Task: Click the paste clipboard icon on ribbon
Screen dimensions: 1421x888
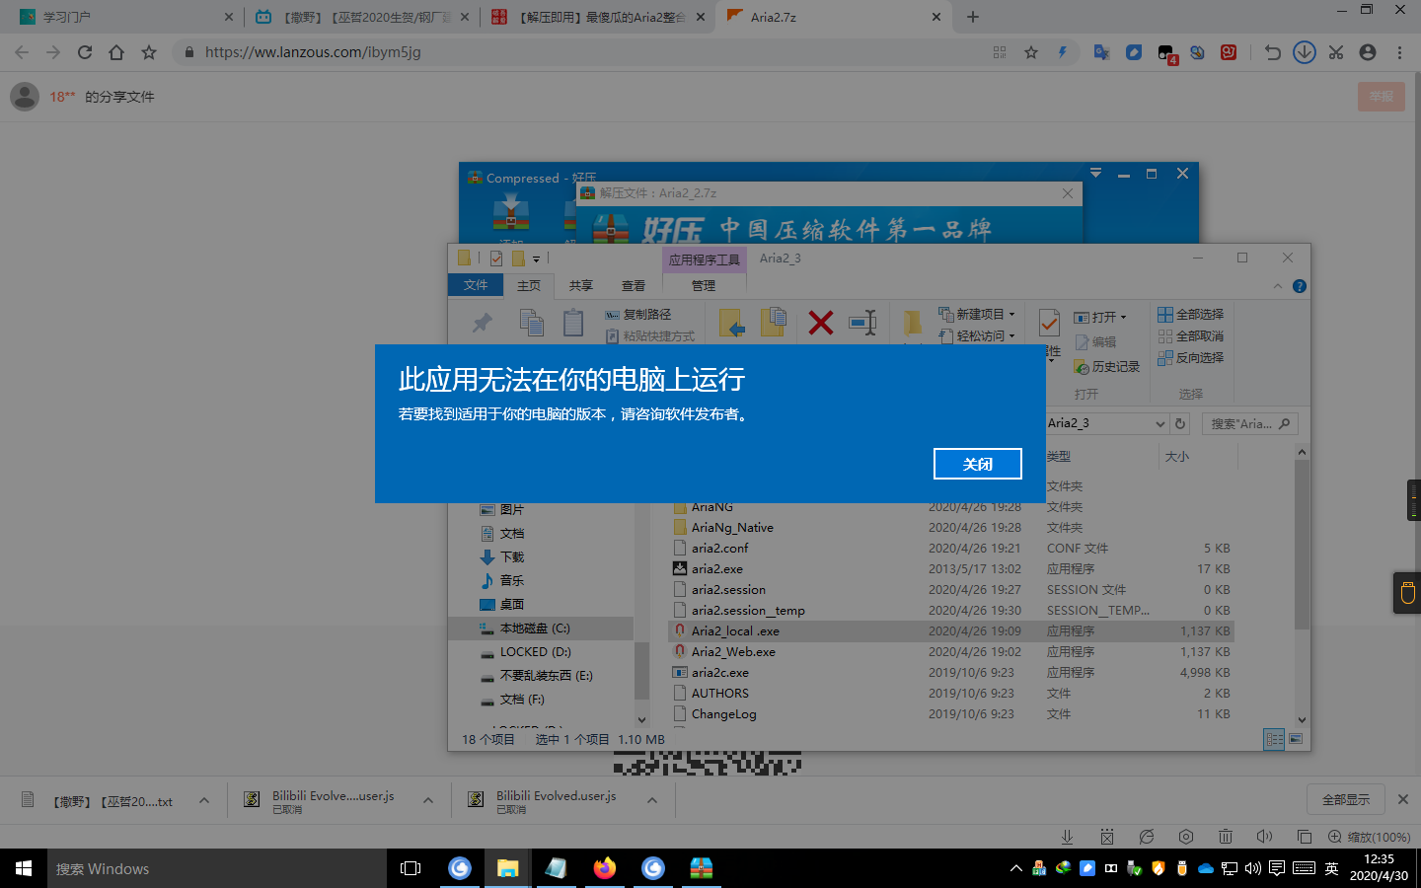Action: (573, 323)
